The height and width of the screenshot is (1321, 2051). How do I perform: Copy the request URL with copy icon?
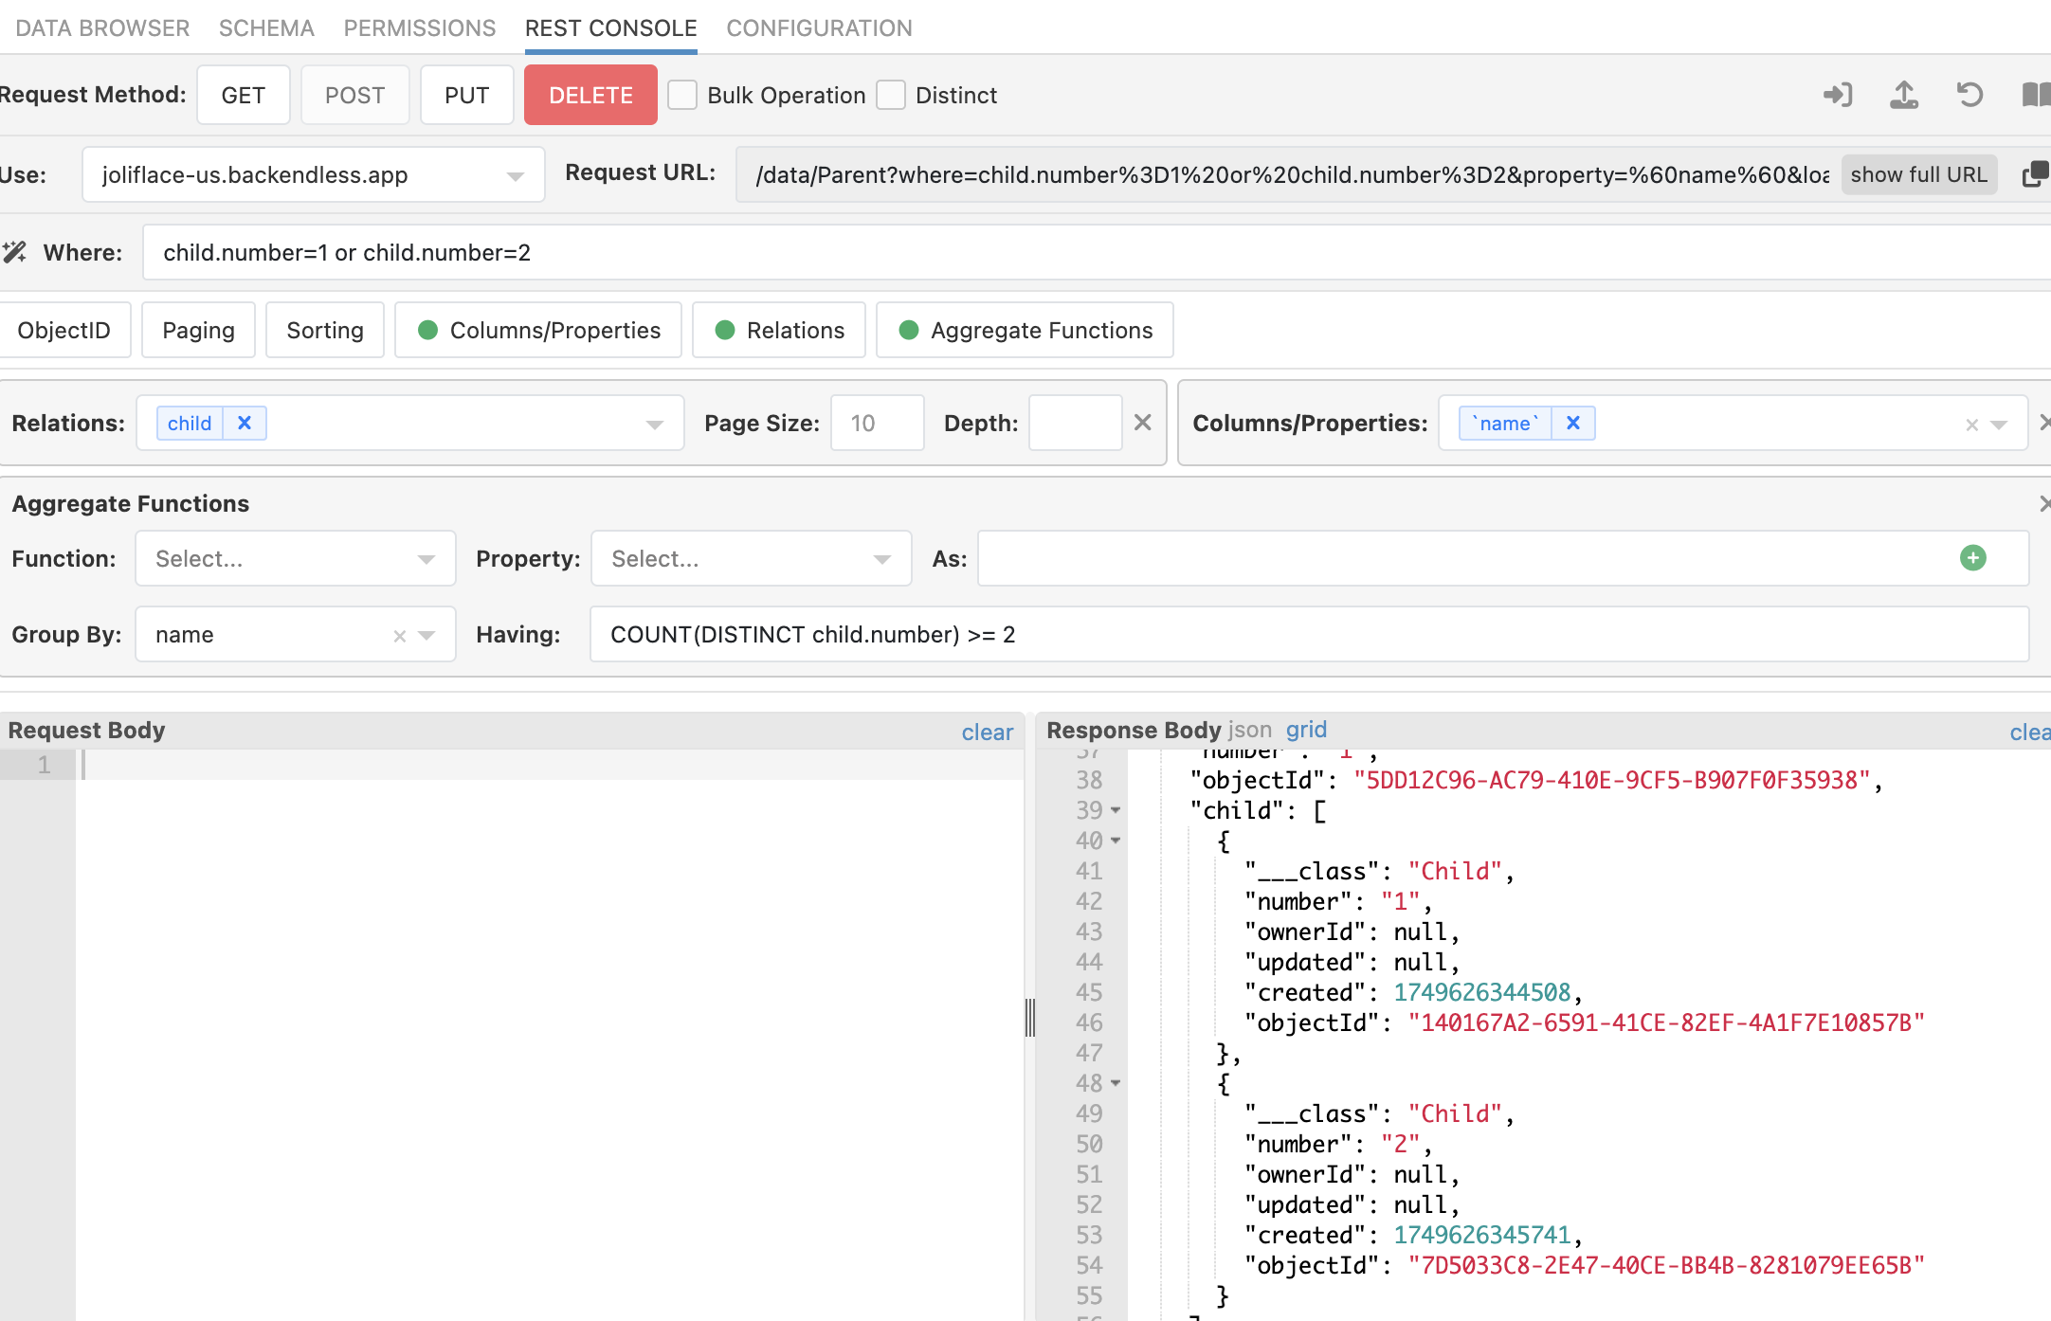tap(2036, 174)
